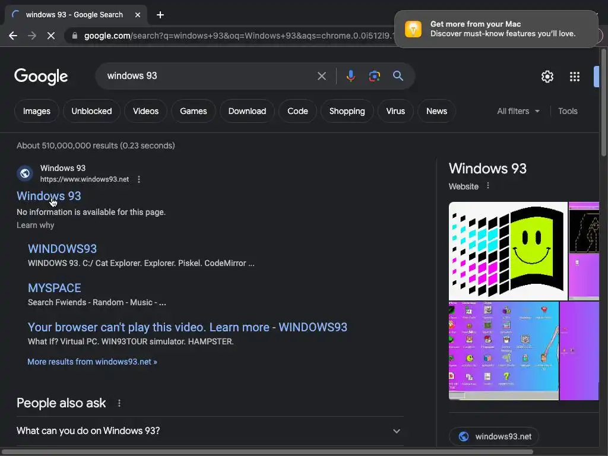Screen dimensions: 608x456
Task: Filter results by Images
Action: [36, 111]
